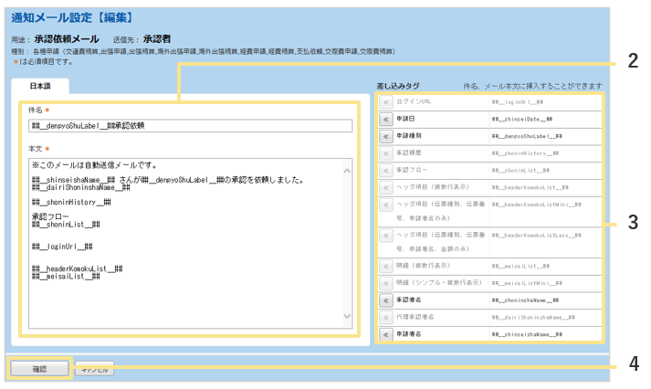Insert the 代理承認者名 tag
Screen dimensions: 651x389
click(385, 317)
